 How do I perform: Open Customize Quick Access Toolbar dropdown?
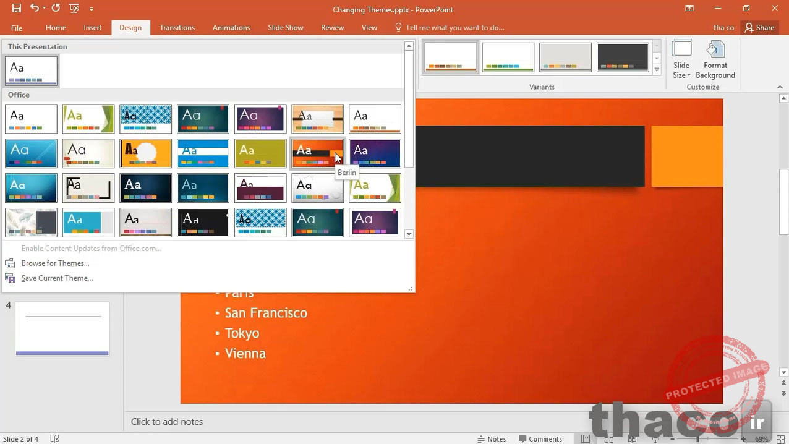point(92,9)
